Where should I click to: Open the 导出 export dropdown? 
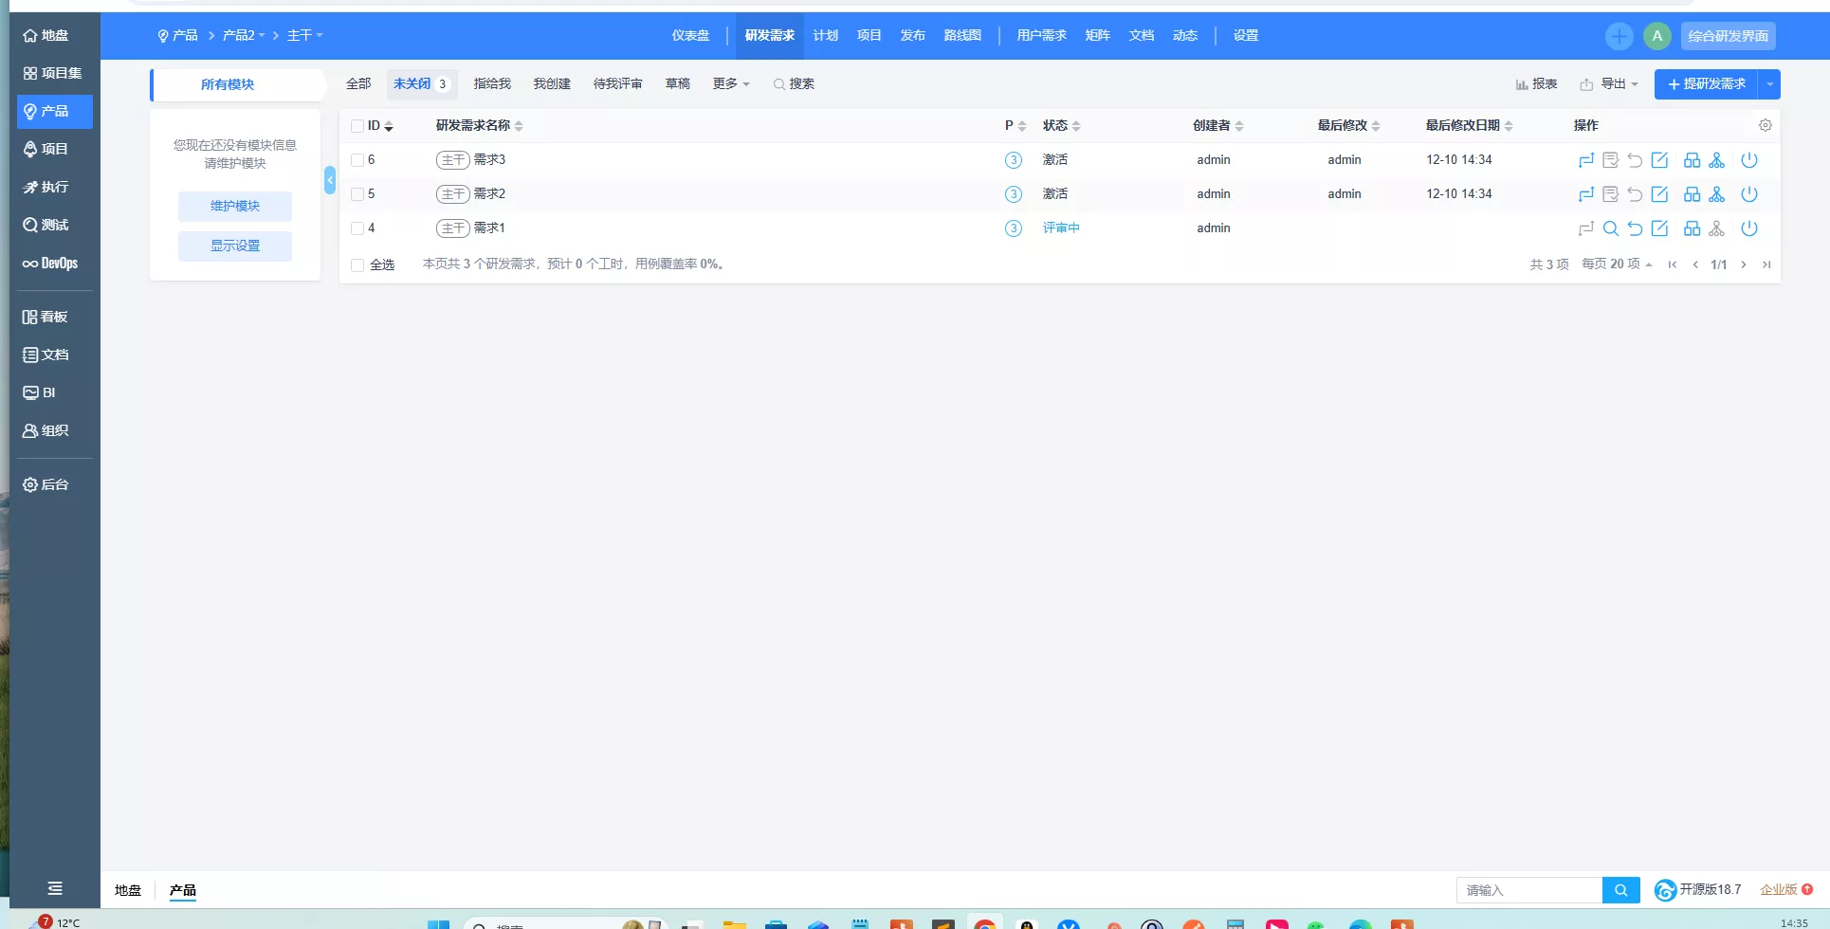(1609, 84)
